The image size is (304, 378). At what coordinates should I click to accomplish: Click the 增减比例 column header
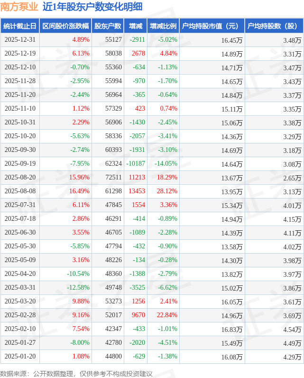[163, 27]
